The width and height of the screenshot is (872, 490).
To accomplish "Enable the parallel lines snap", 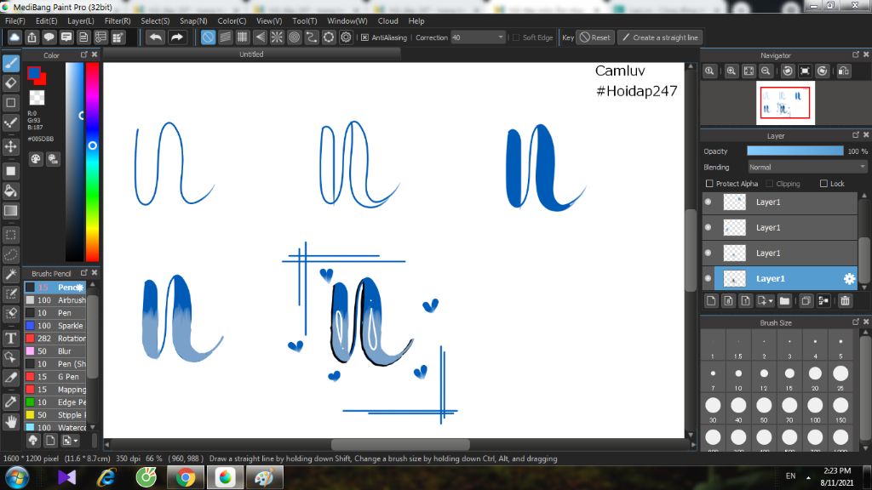I will pyautogui.click(x=225, y=37).
